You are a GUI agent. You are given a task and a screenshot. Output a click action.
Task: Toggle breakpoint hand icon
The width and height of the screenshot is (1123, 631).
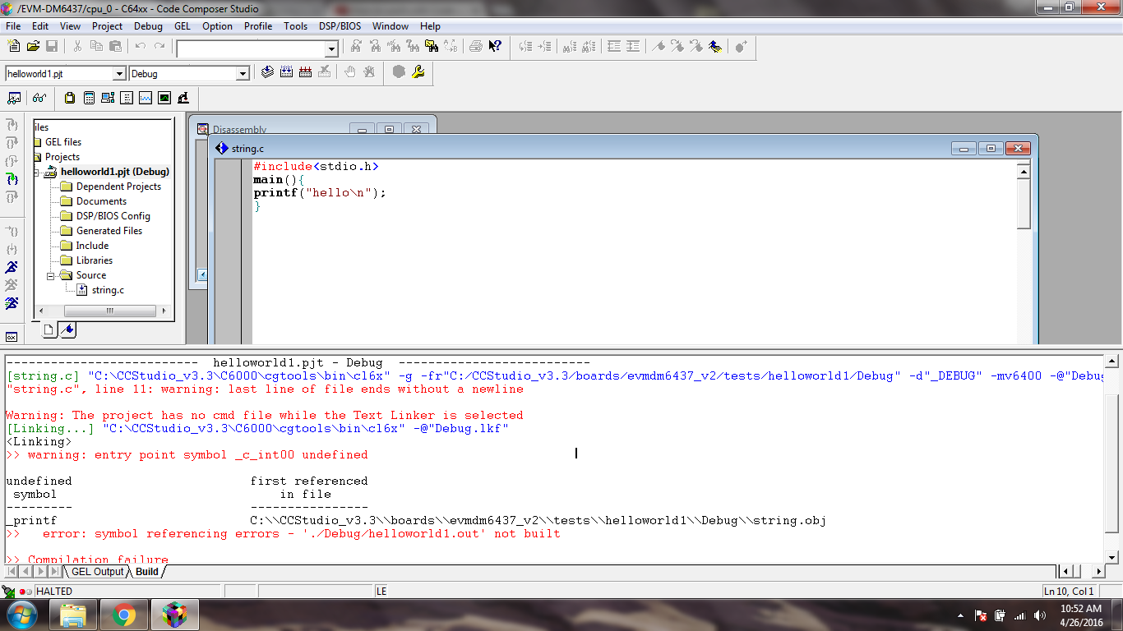coord(350,72)
